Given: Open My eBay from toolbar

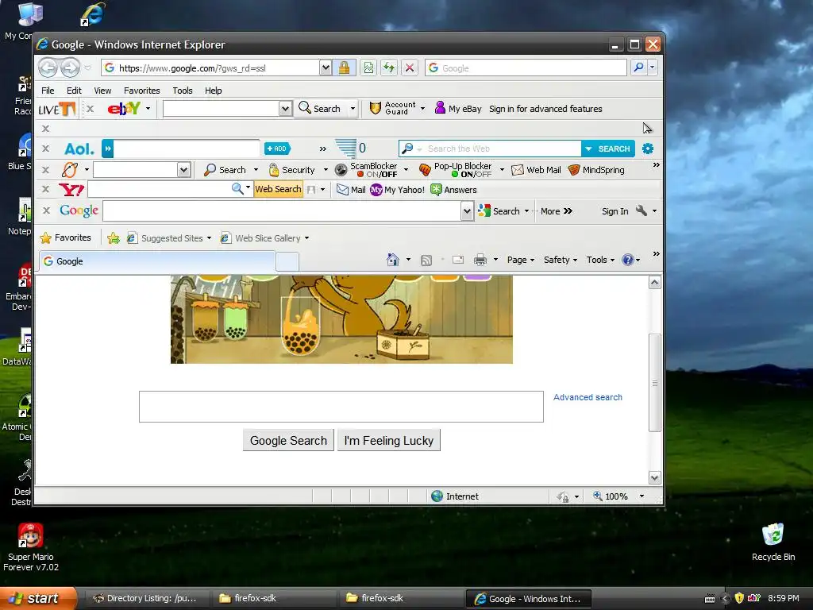Looking at the screenshot, I should coord(458,108).
